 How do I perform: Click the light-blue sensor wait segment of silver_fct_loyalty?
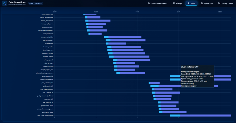(115, 60)
